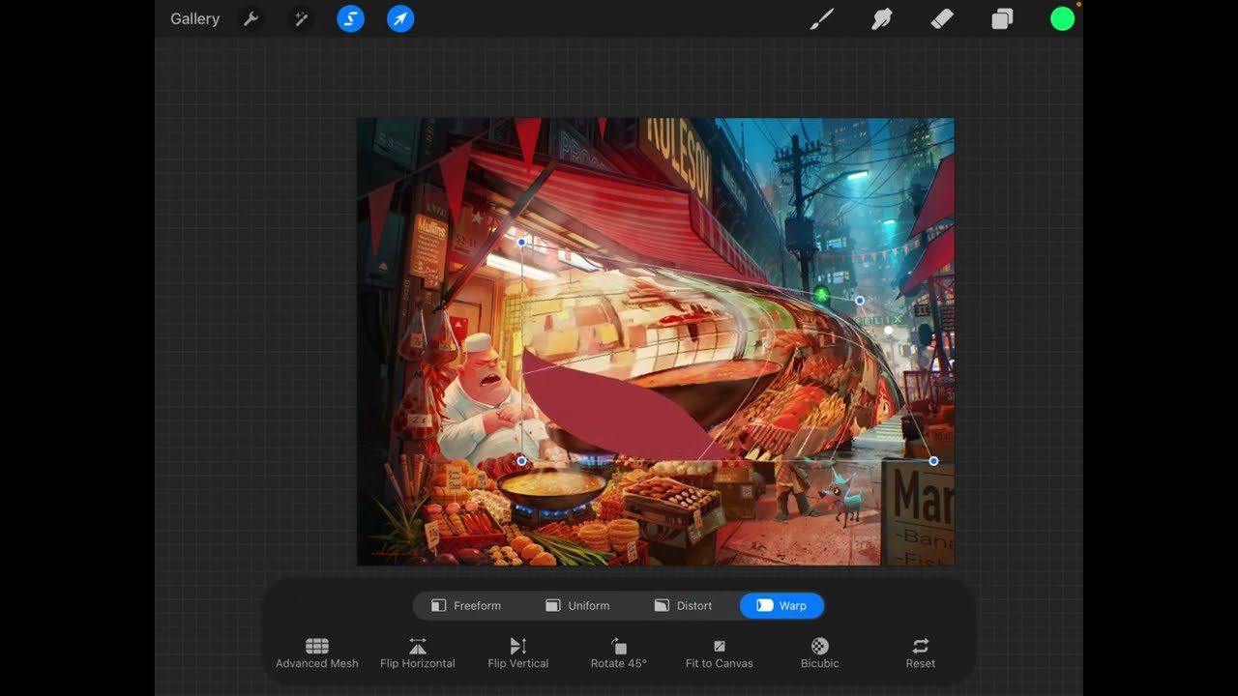
Task: Switch to Uniform transform mode
Action: pos(577,606)
